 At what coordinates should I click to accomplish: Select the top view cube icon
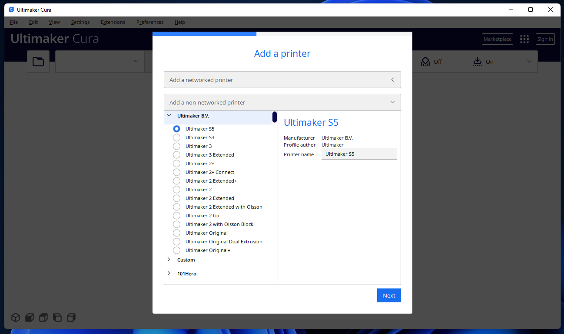point(43,318)
